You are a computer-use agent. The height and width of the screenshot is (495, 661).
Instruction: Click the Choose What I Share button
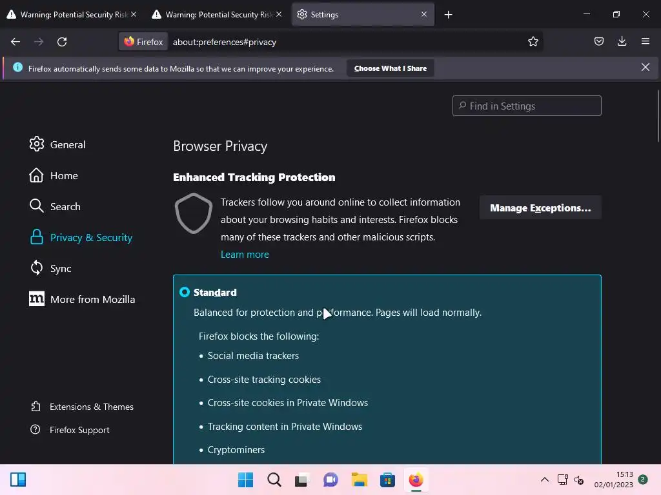point(391,68)
